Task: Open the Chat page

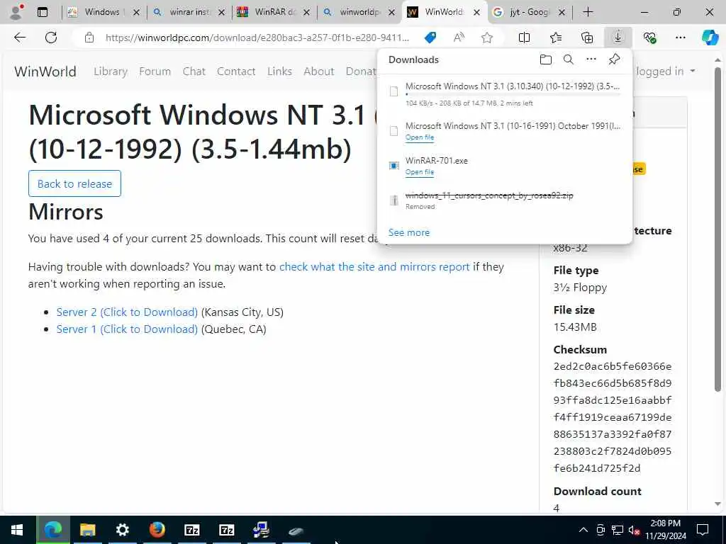Action: click(x=194, y=72)
